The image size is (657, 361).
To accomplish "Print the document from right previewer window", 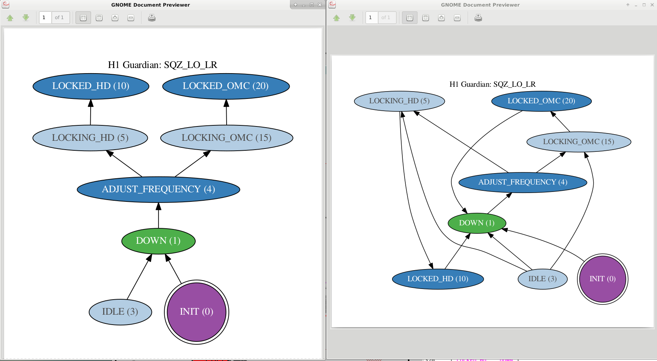I will coord(478,18).
